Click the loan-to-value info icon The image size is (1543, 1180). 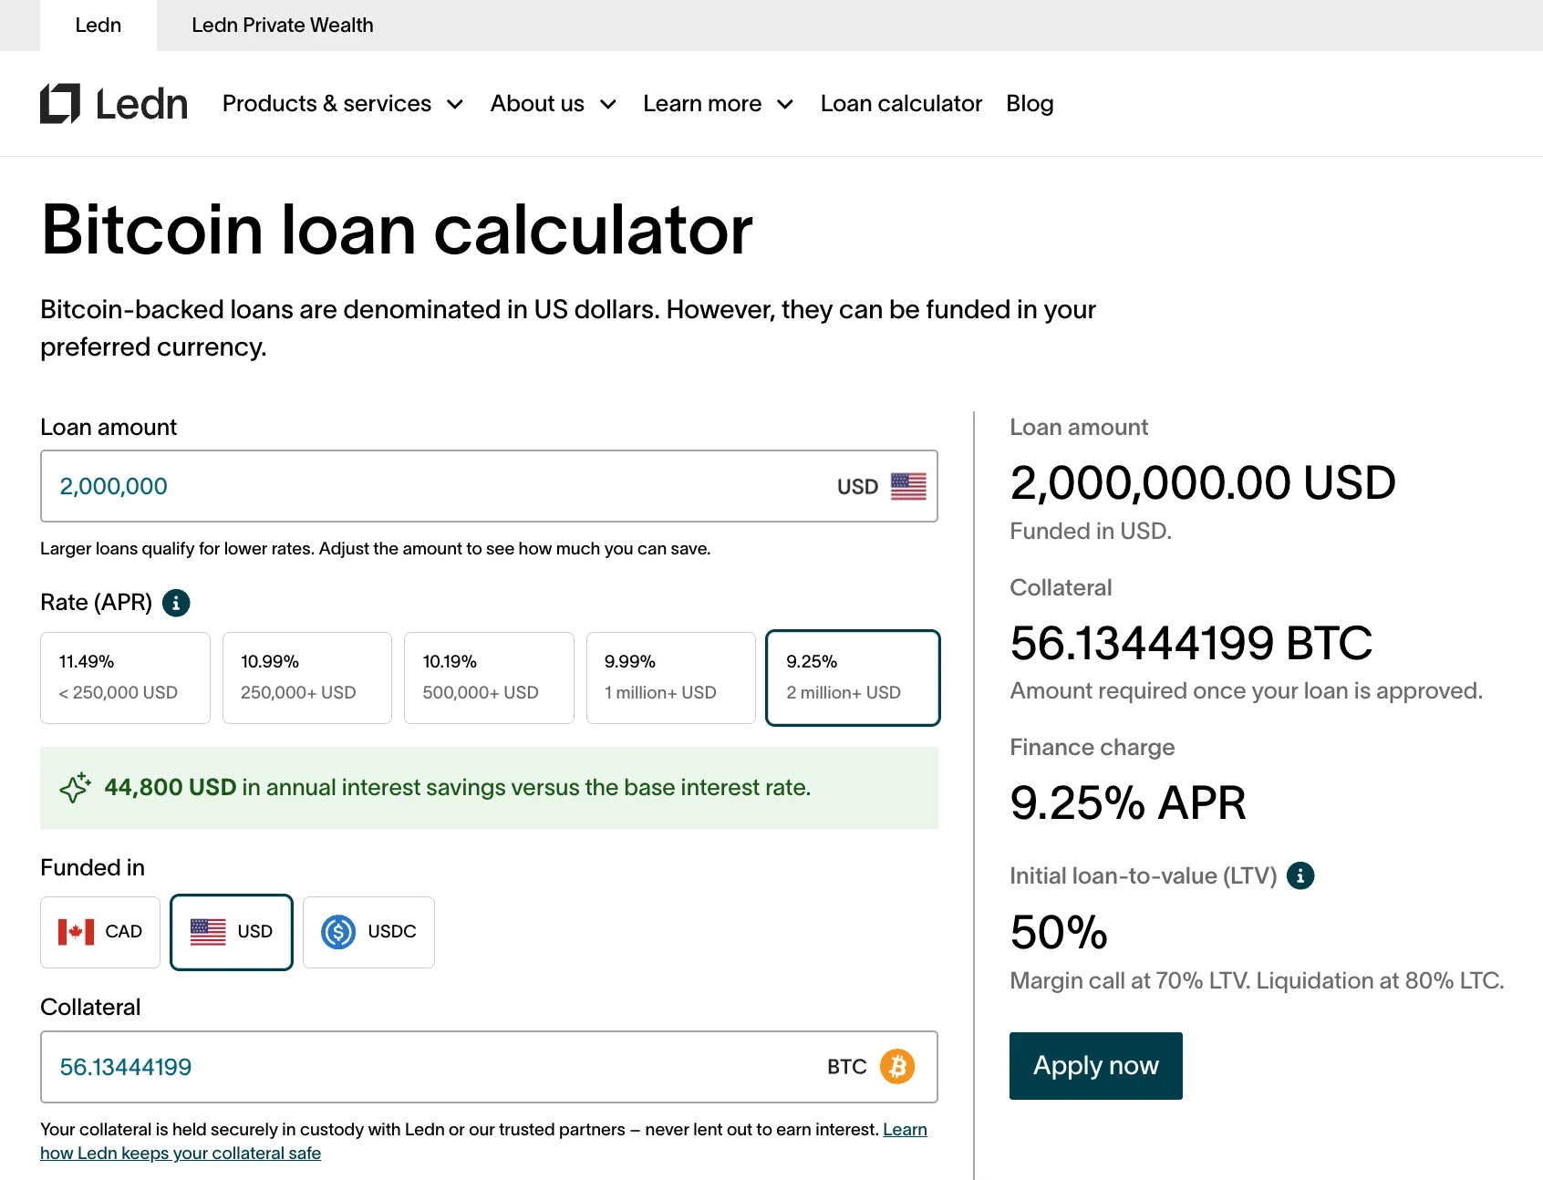point(1300,876)
